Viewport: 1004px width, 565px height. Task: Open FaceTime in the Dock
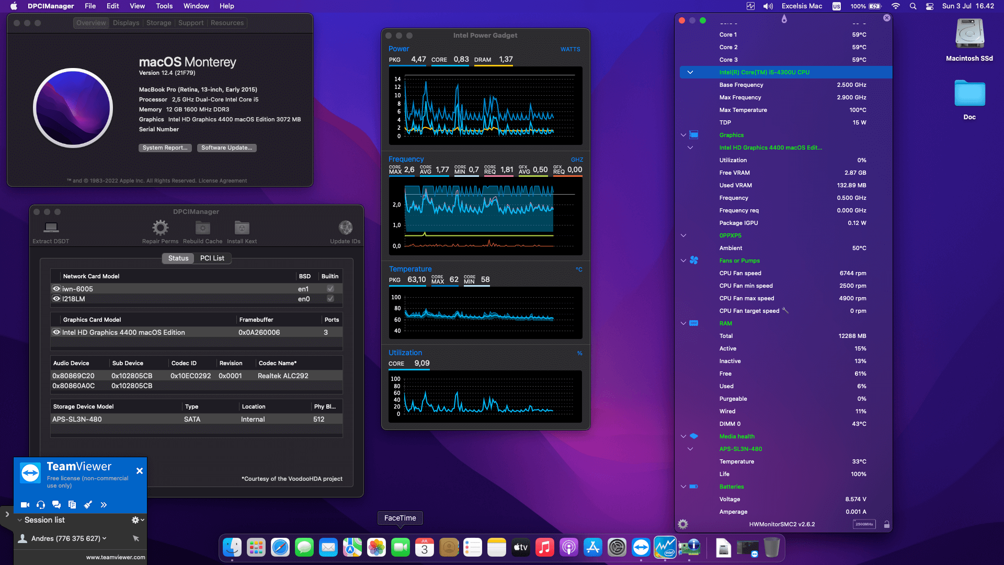401,548
